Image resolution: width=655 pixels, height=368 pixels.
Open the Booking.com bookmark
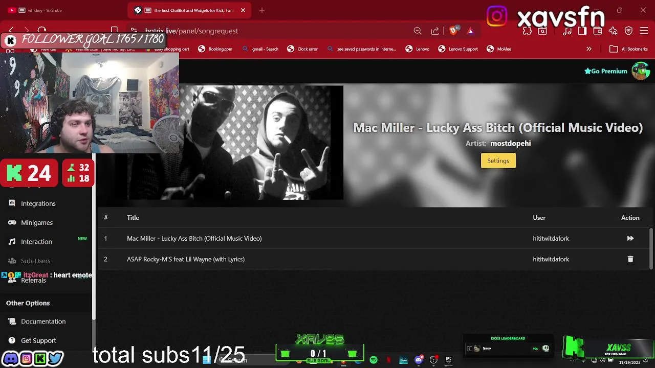click(x=215, y=49)
